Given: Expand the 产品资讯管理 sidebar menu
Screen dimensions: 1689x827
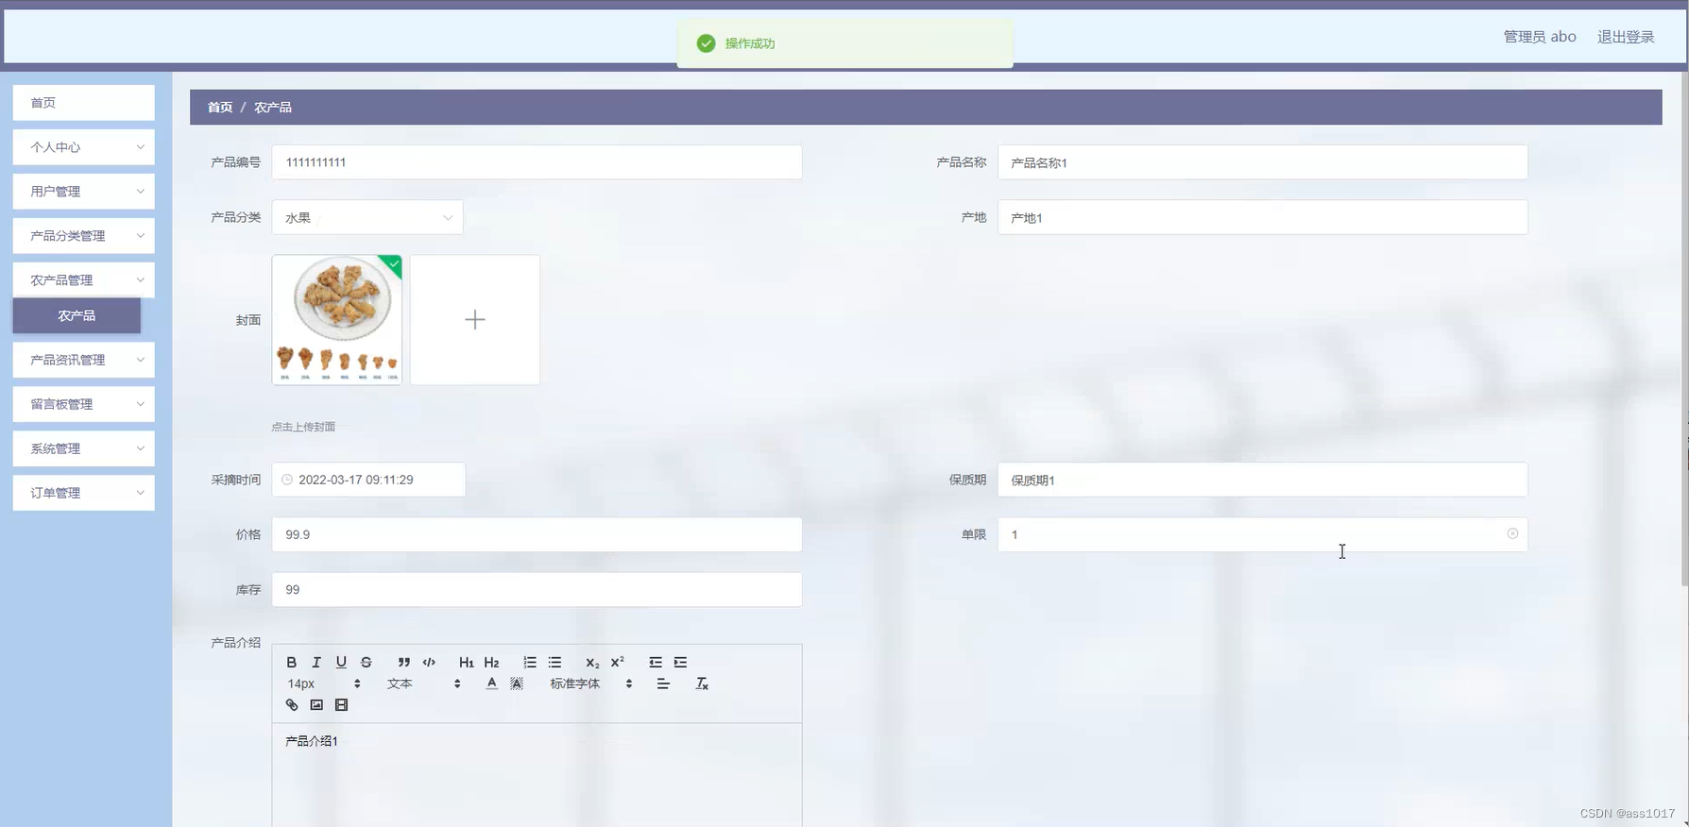Looking at the screenshot, I should [83, 360].
